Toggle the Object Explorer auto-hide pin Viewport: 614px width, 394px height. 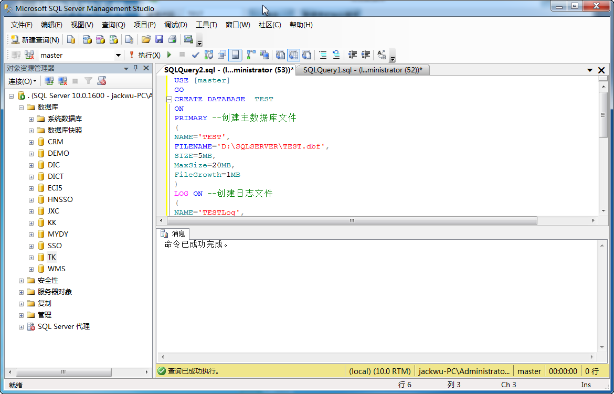click(136, 68)
